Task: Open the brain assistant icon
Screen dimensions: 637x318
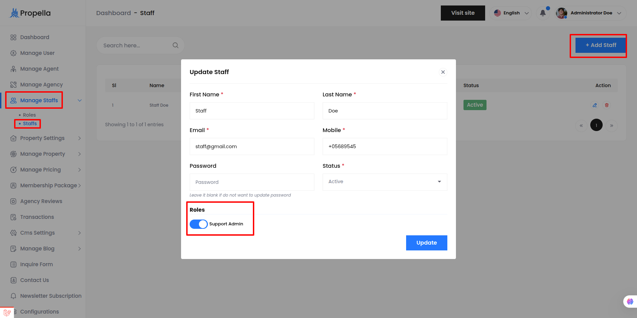Action: 630,302
